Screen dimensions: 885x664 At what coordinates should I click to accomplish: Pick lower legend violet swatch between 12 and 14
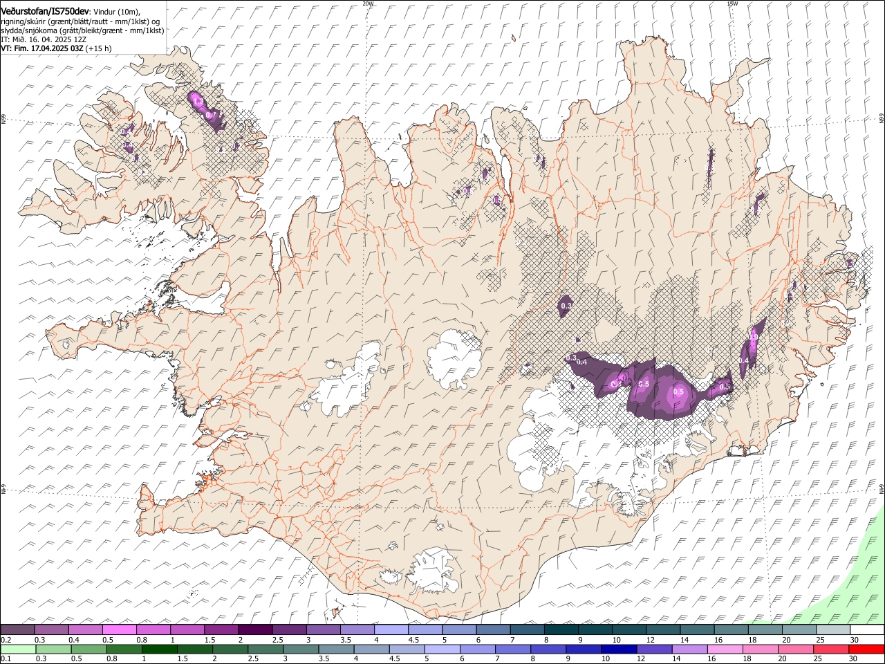point(654,649)
